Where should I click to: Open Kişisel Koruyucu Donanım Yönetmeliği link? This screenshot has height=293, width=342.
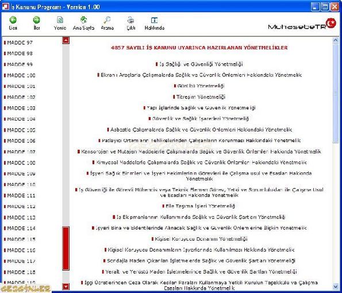[x=201, y=239]
